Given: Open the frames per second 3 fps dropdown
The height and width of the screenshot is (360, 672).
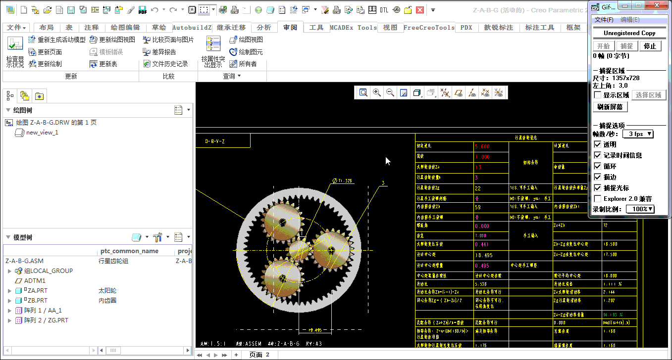Looking at the screenshot, I should click(639, 134).
